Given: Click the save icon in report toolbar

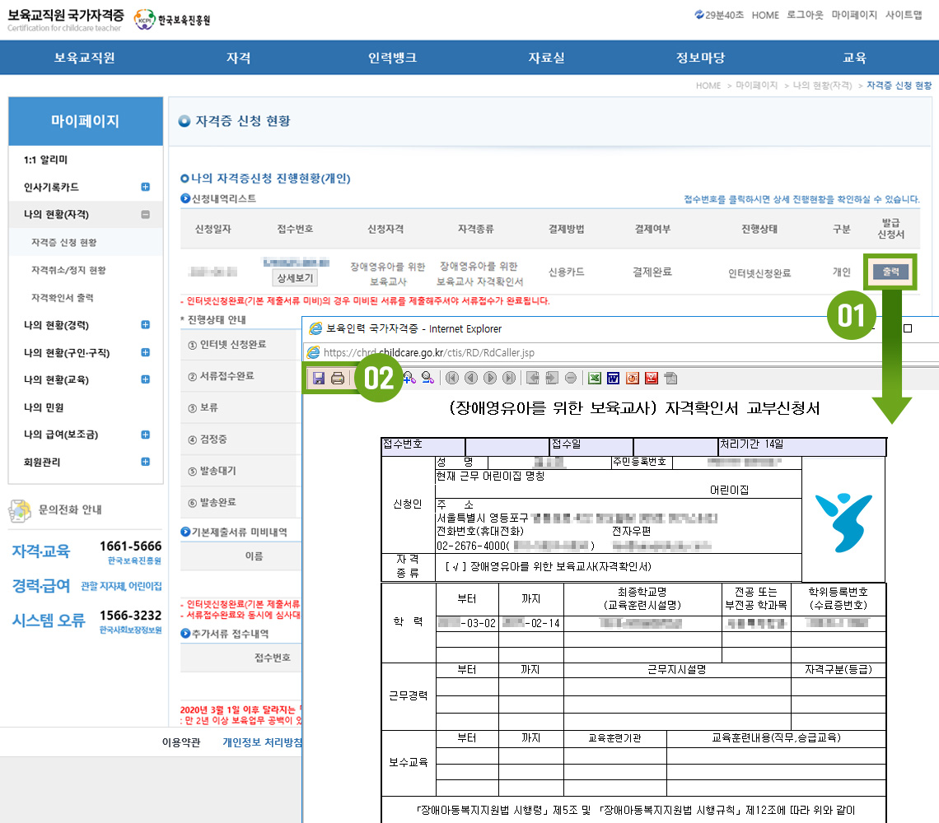Looking at the screenshot, I should click(x=317, y=378).
